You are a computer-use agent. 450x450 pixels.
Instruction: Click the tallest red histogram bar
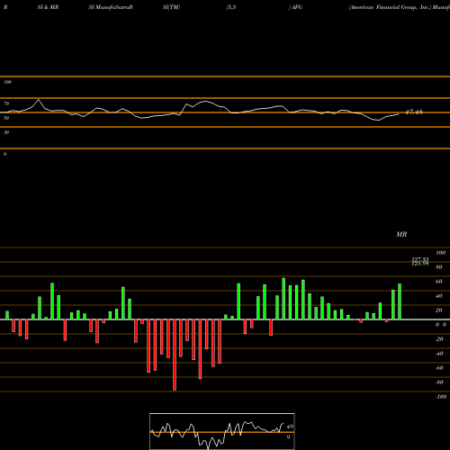pyautogui.click(x=175, y=355)
